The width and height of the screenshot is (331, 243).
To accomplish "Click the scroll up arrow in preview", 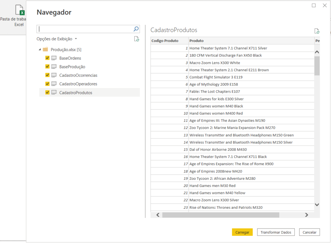I will click(317, 52).
